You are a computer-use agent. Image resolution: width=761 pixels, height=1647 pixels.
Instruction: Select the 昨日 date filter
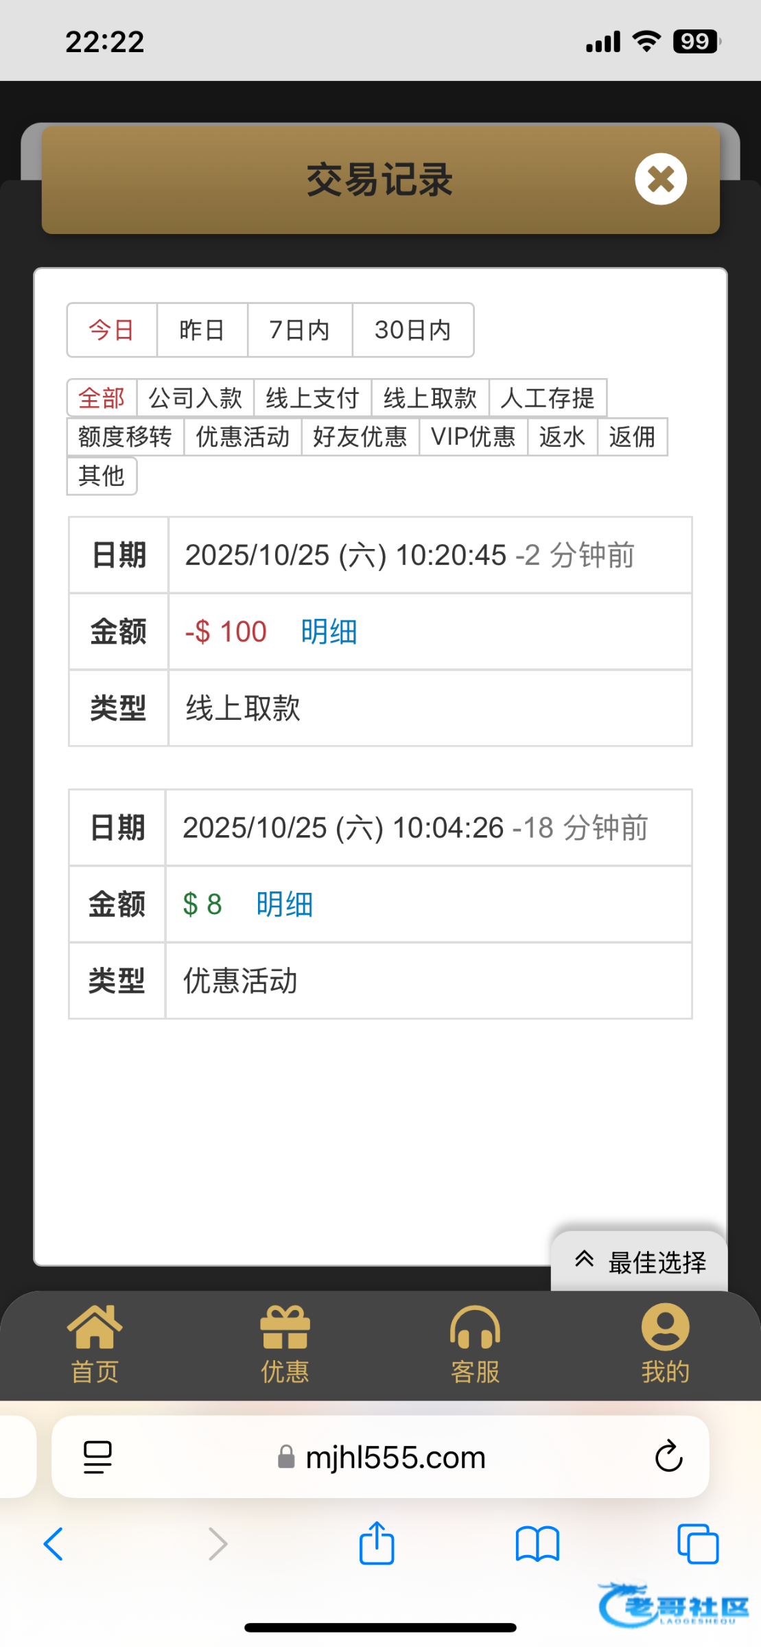[202, 330]
